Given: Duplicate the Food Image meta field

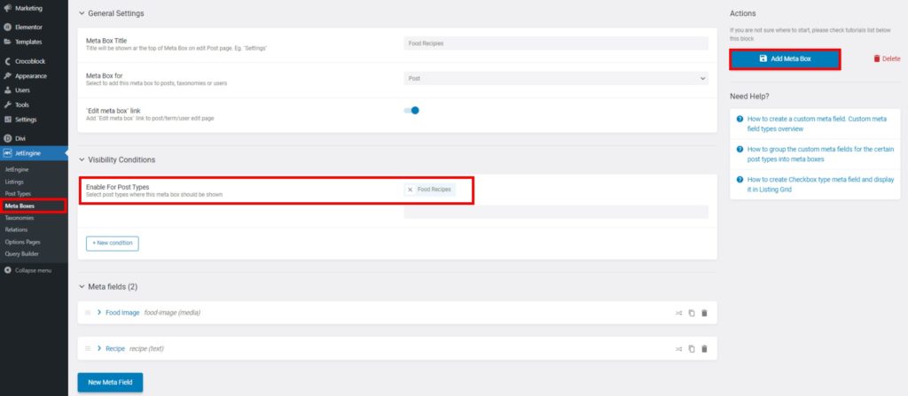Looking at the screenshot, I should pyautogui.click(x=692, y=313).
